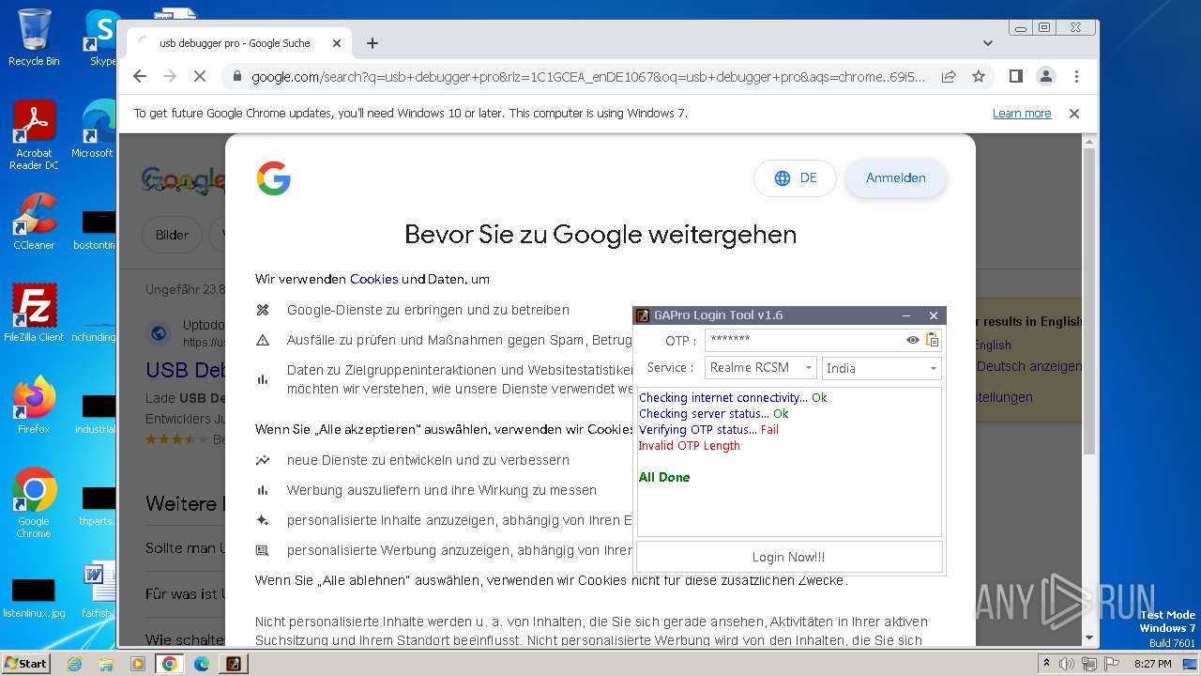This screenshot has height=676, width=1201.
Task: Go back in Chrome
Action: pos(140,77)
